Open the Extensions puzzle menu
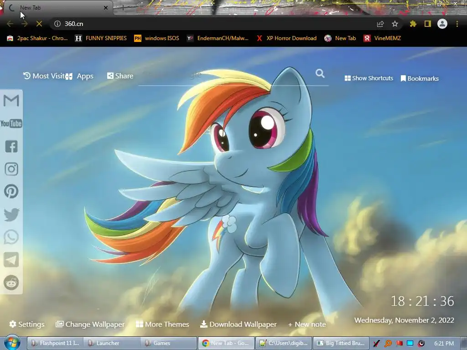Image resolution: width=467 pixels, height=350 pixels. (413, 24)
